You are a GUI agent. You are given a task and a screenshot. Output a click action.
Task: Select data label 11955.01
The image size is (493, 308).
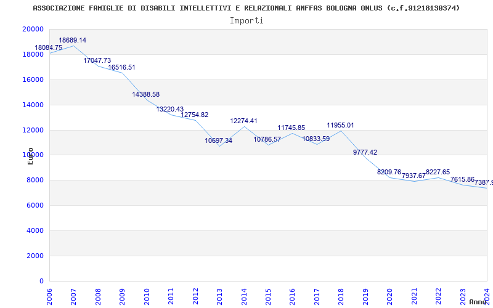(341, 125)
